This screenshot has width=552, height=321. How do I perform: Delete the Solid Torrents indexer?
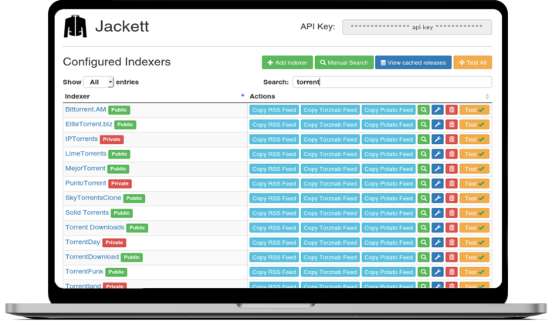(x=452, y=213)
